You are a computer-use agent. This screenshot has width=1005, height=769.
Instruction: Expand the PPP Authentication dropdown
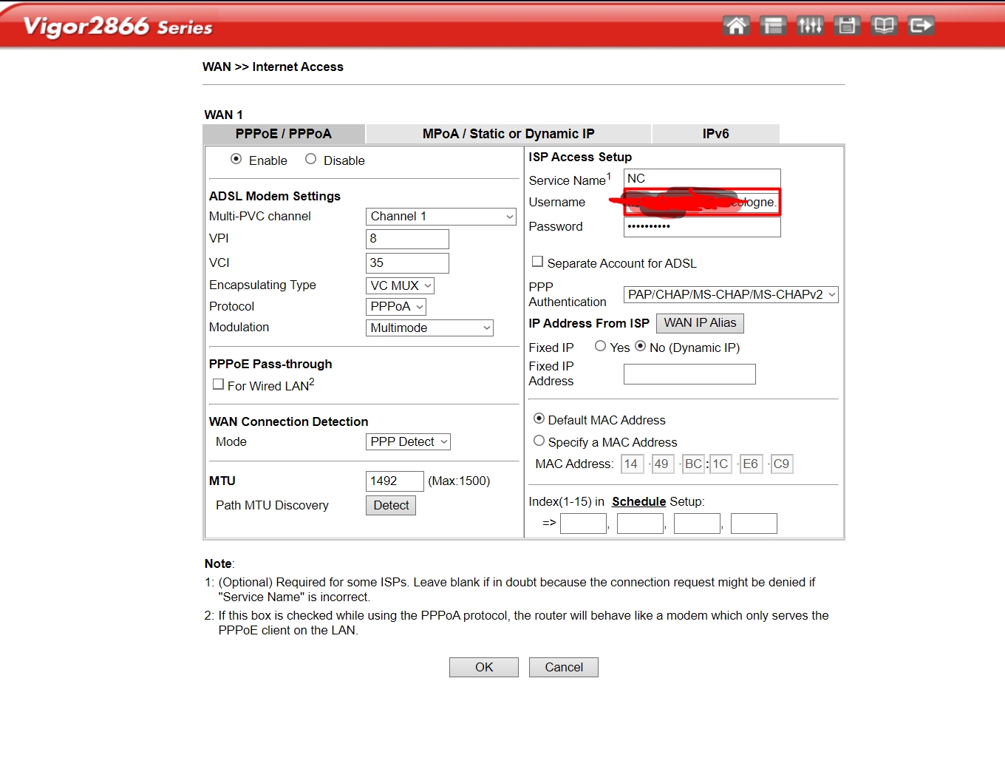pyautogui.click(x=731, y=294)
